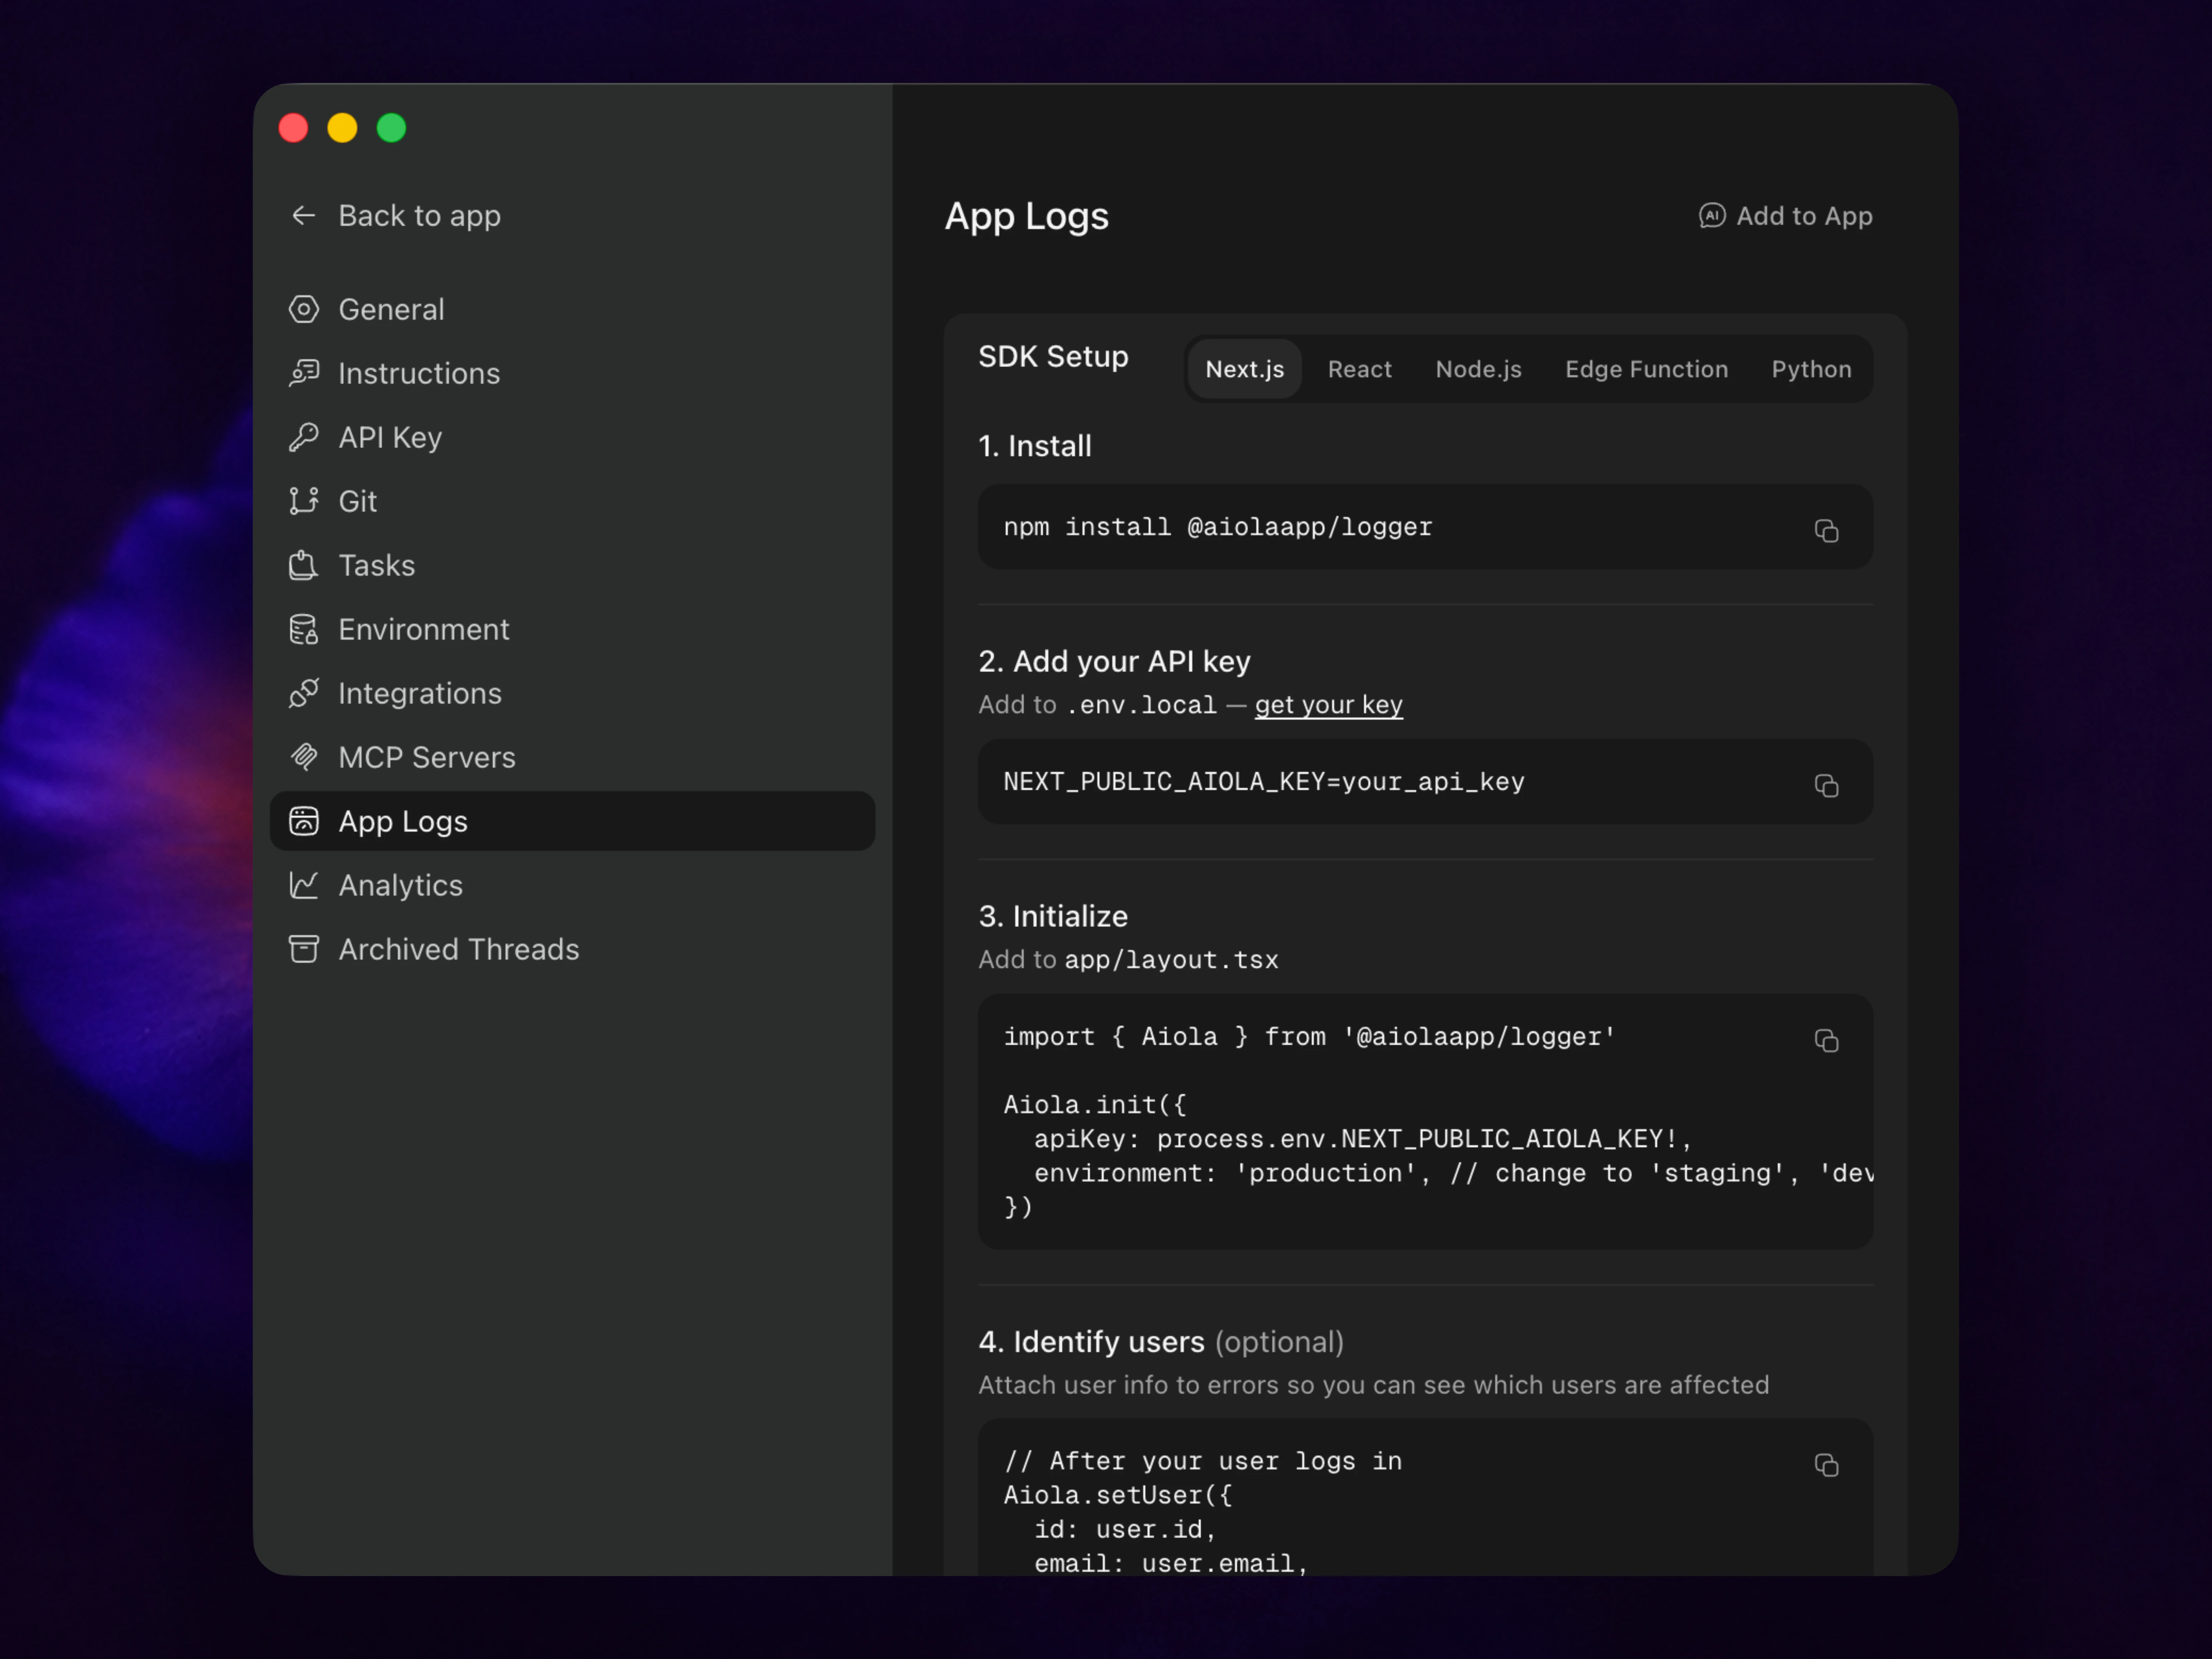Open the Edge Function tab

tap(1646, 369)
